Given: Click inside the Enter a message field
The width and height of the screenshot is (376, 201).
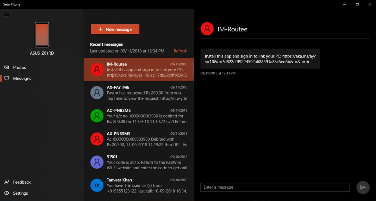Looking at the screenshot, I should pos(275,187).
